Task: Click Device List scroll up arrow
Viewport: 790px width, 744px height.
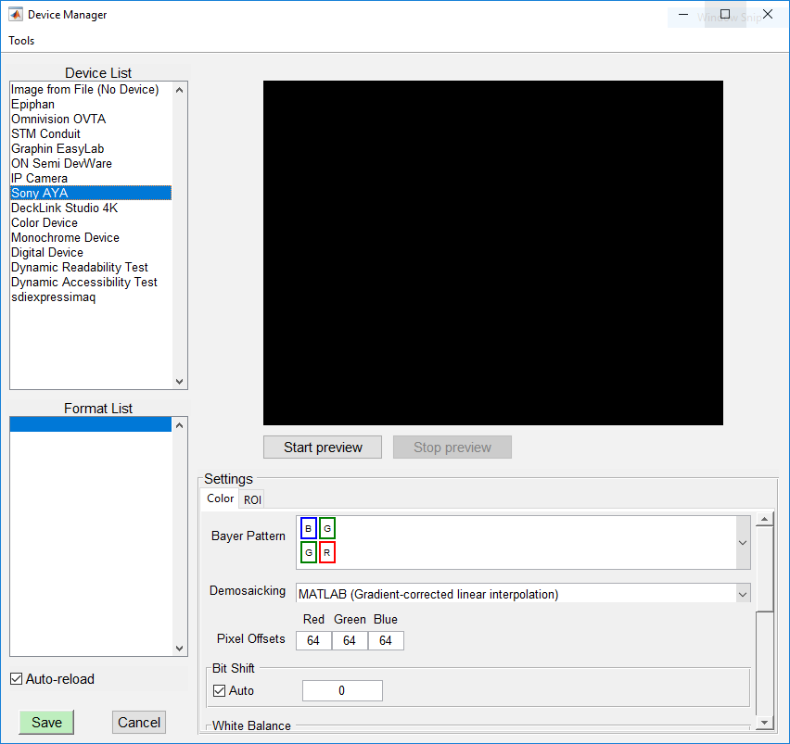Action: click(179, 90)
